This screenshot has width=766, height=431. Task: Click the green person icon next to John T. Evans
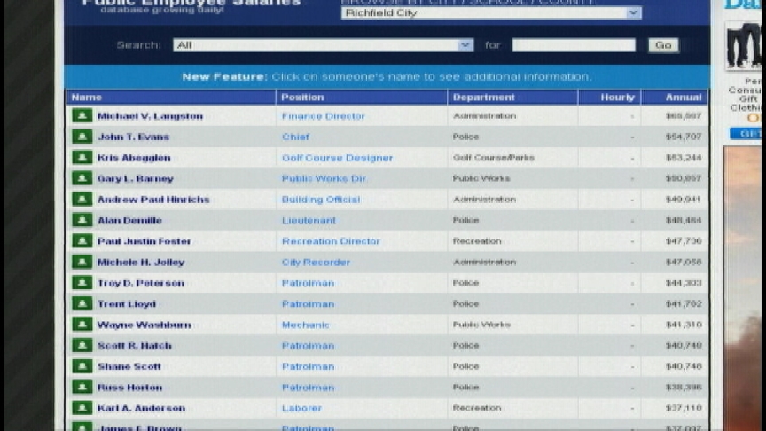tap(82, 137)
